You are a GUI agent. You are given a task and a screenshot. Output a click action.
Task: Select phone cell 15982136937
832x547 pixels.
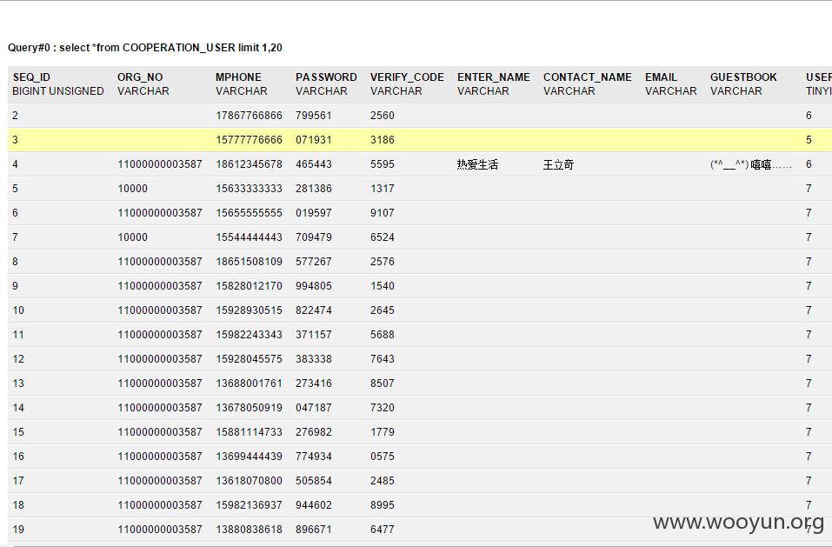pos(249,505)
